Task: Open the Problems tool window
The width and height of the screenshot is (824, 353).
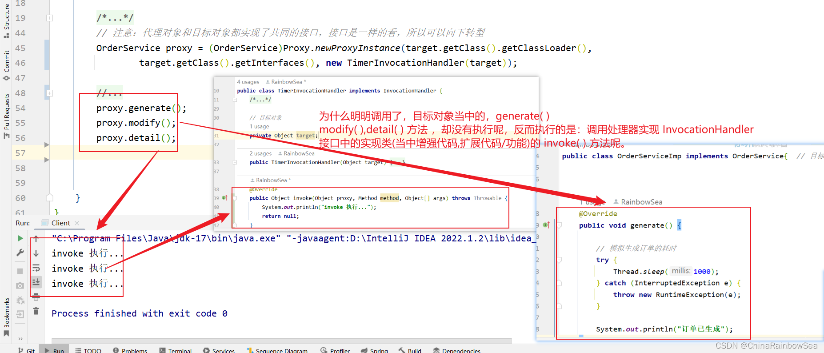Action: [x=130, y=350]
